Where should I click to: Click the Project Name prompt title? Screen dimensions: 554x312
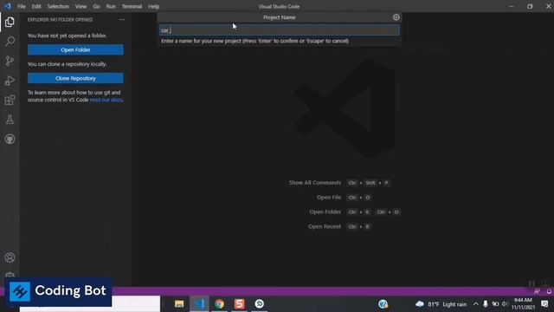point(279,17)
